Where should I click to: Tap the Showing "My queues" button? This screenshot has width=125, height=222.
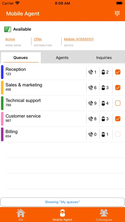coord(62,202)
